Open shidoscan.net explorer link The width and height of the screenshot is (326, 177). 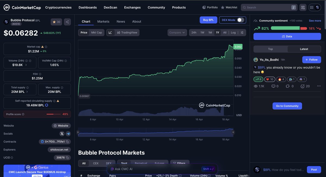point(59,150)
